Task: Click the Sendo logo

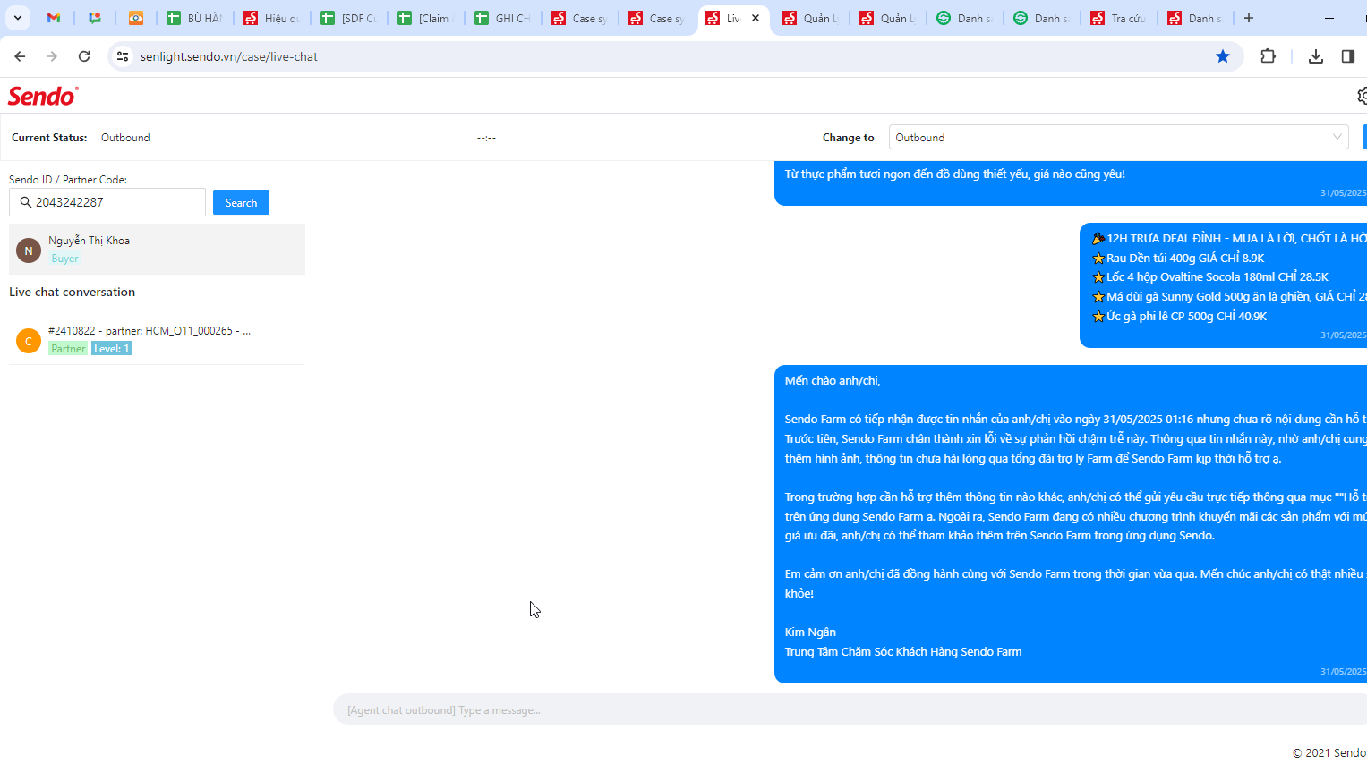Action: click(x=43, y=96)
